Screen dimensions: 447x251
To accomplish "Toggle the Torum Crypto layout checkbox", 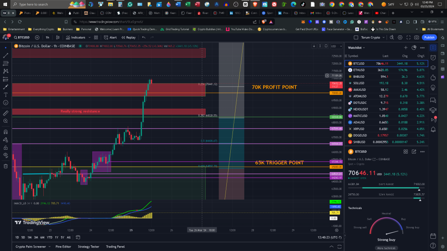I will coord(356,38).
